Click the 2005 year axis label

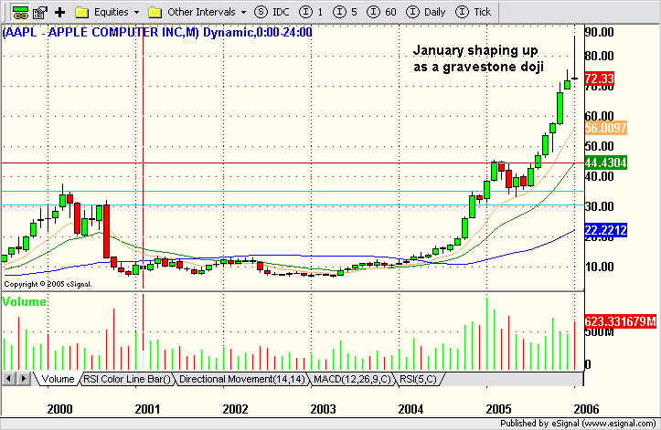(x=498, y=409)
